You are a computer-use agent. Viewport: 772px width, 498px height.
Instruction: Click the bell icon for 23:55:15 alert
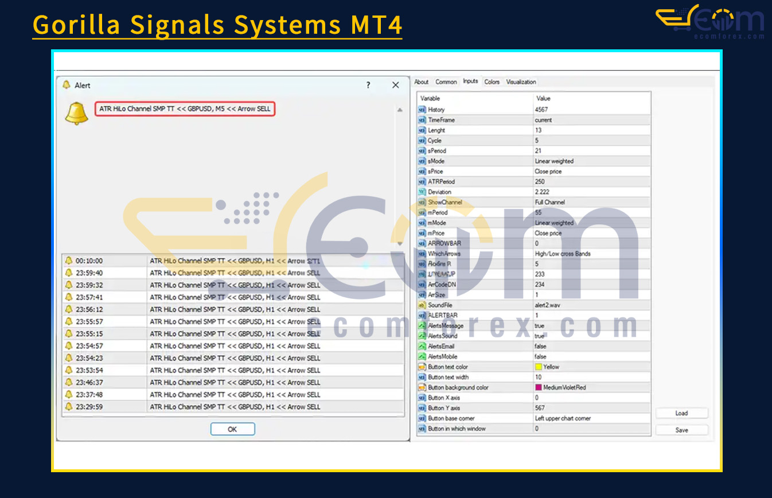[69, 333]
